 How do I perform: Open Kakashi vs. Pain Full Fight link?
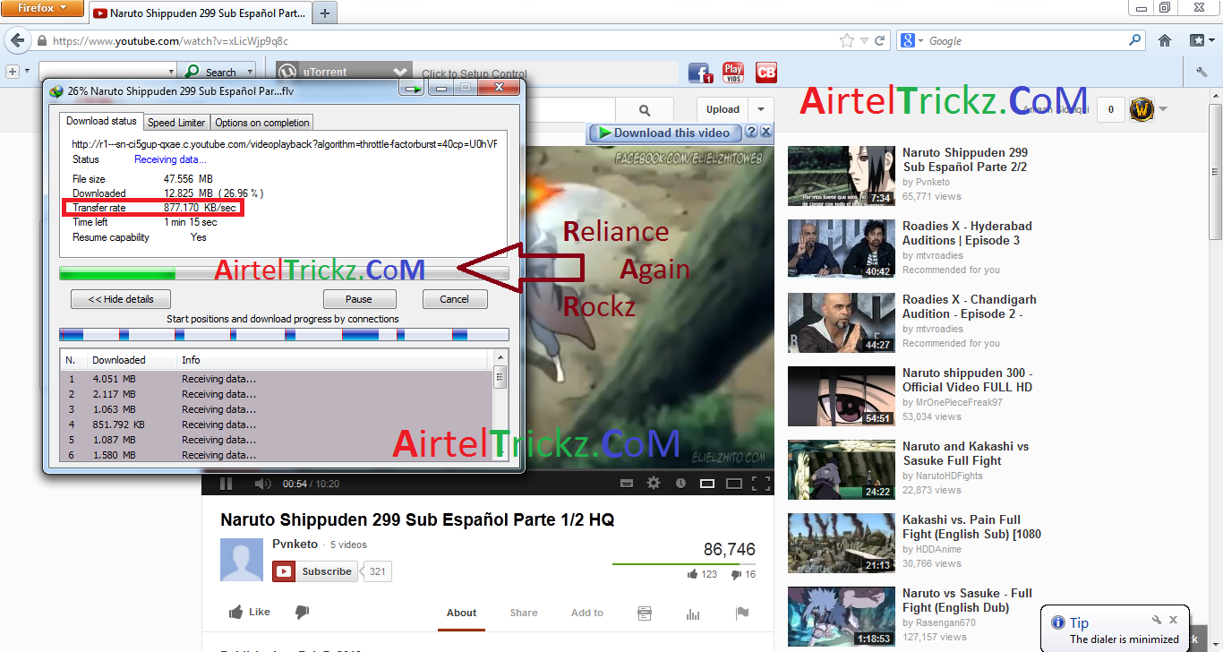point(971,527)
